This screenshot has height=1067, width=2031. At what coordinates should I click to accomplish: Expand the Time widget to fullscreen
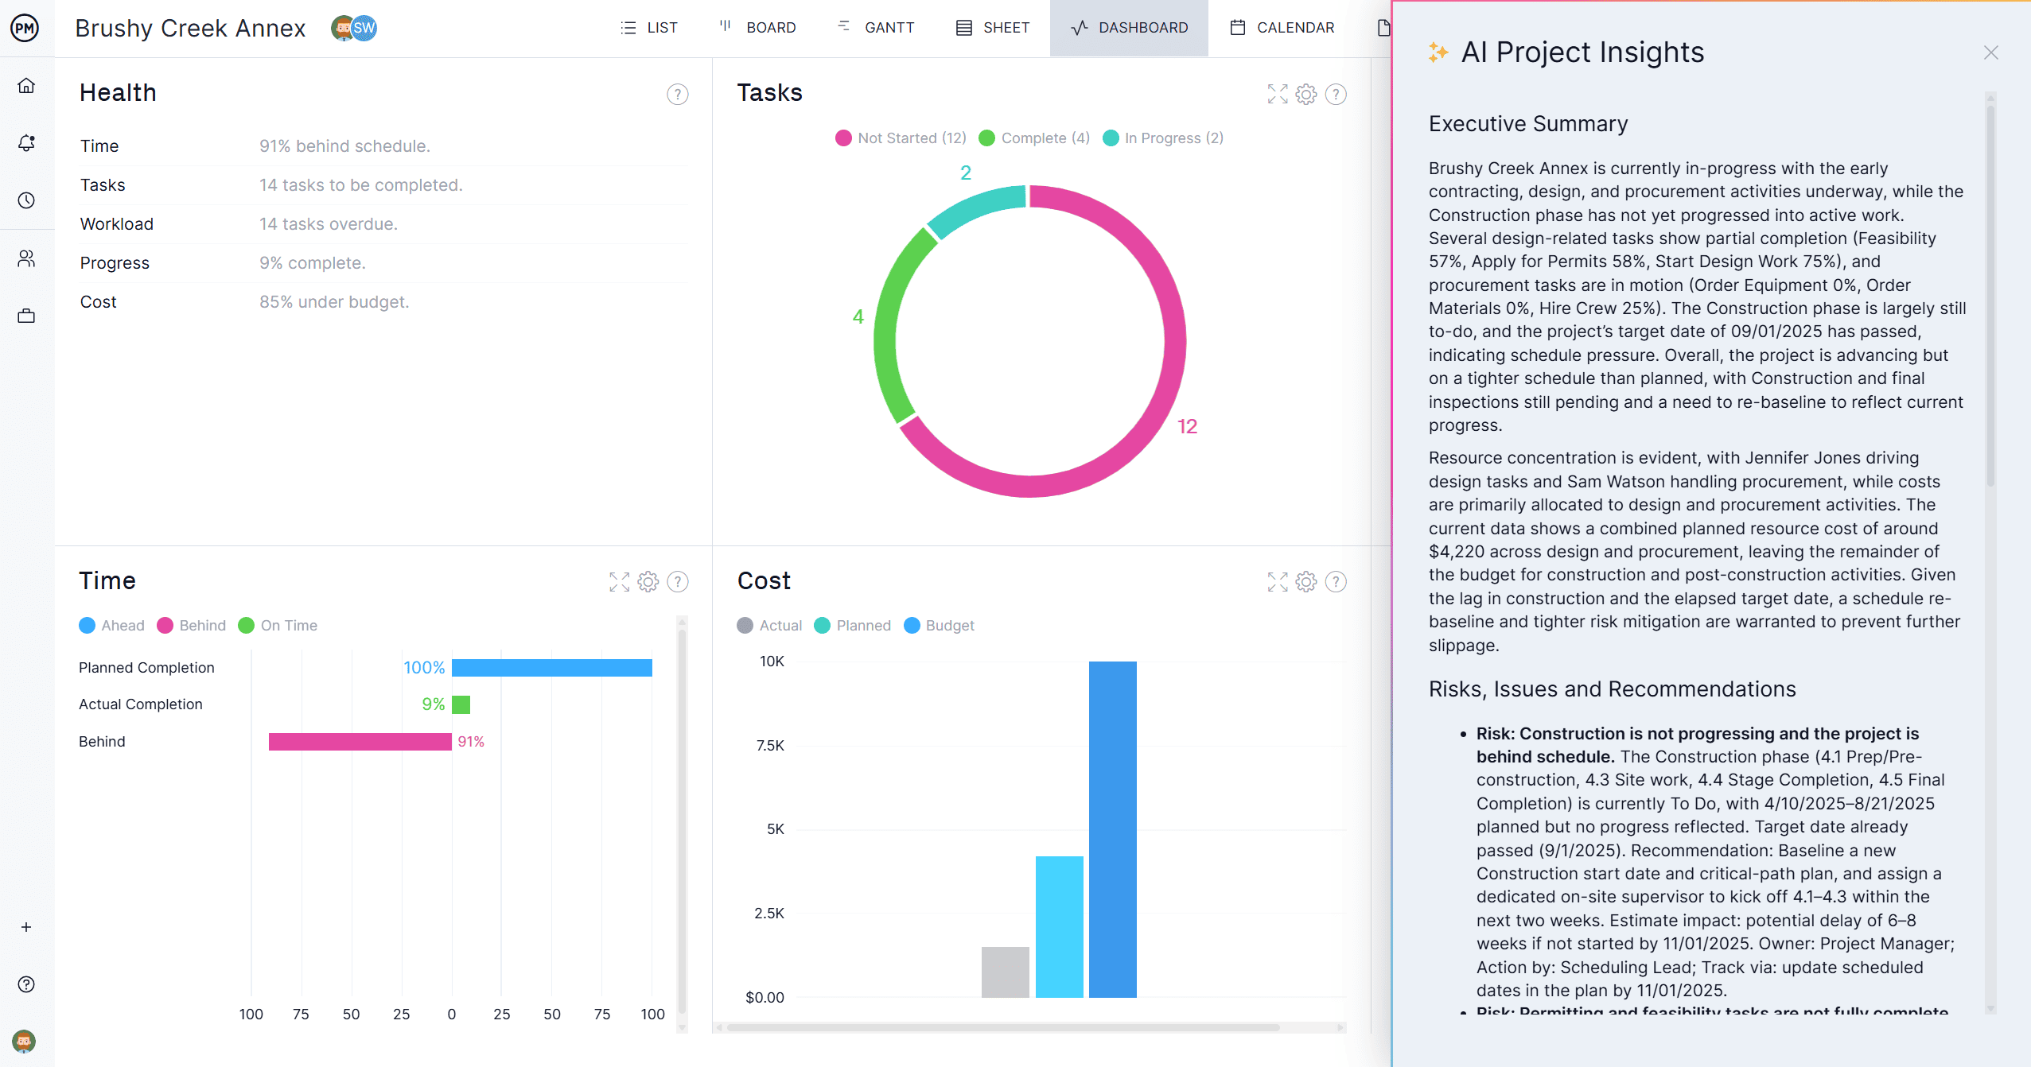619,582
